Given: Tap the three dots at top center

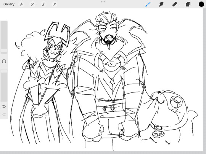Looking at the screenshot, I should [103, 2].
